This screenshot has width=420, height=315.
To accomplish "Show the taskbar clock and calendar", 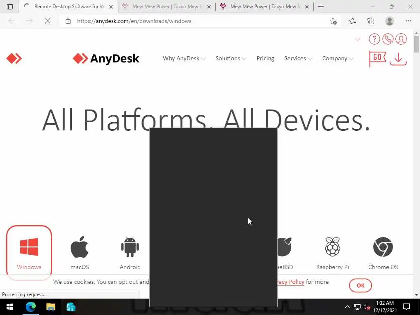I will point(385,307).
